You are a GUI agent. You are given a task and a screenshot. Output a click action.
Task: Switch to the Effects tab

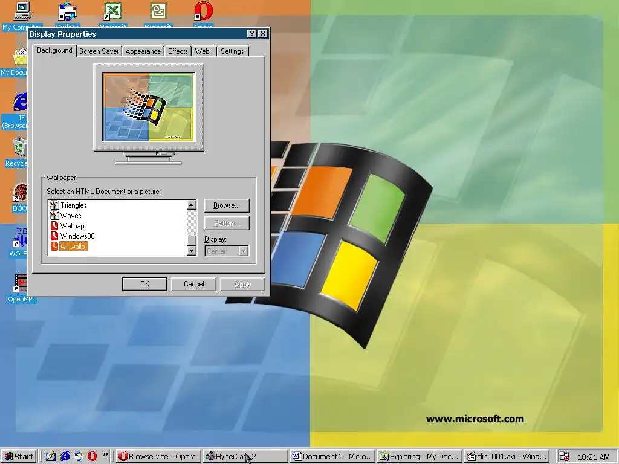[x=178, y=51]
